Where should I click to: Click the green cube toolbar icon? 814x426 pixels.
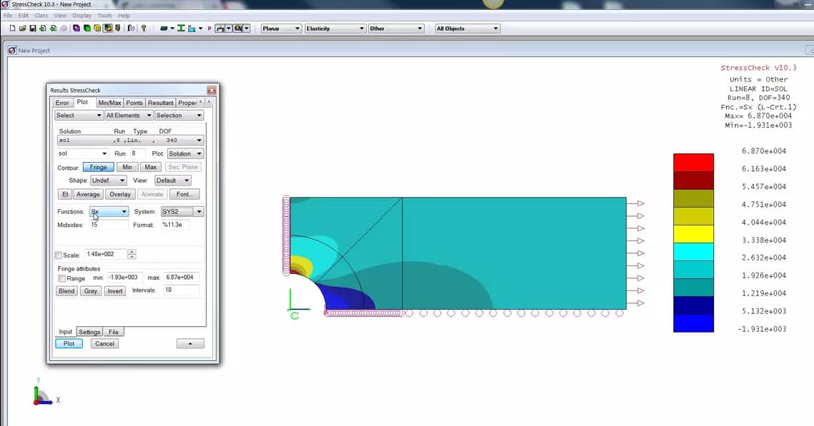click(x=86, y=29)
